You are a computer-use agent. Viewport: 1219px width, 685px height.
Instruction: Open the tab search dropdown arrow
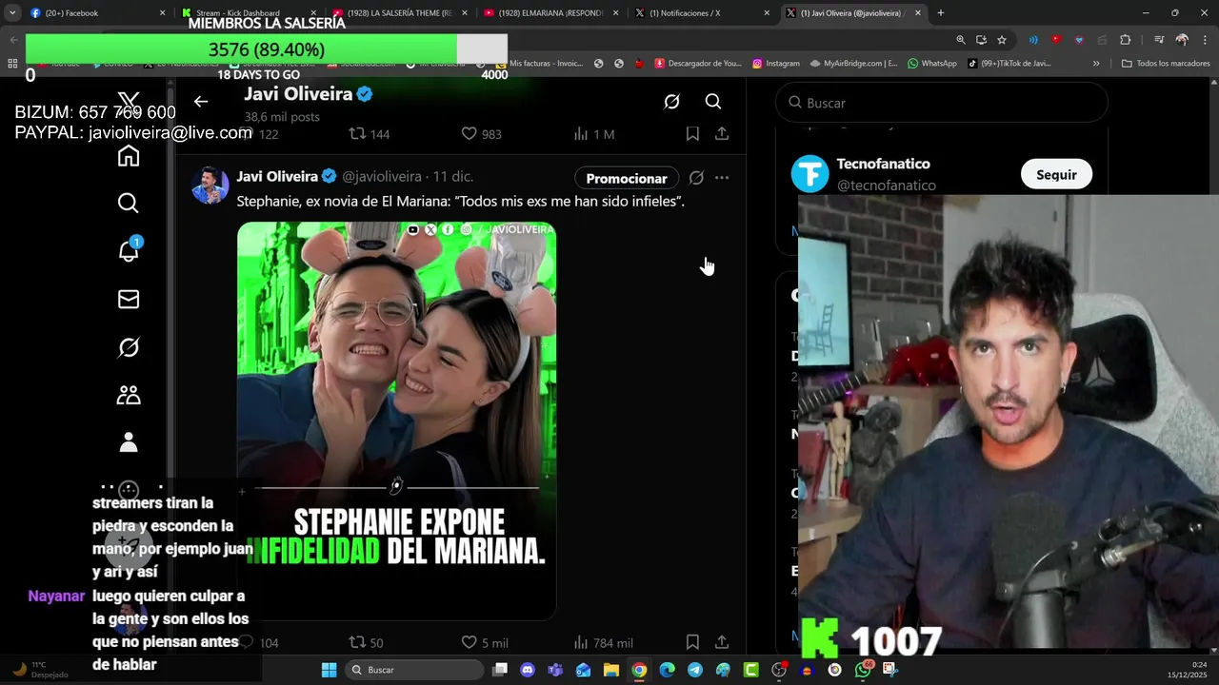[x=12, y=13]
